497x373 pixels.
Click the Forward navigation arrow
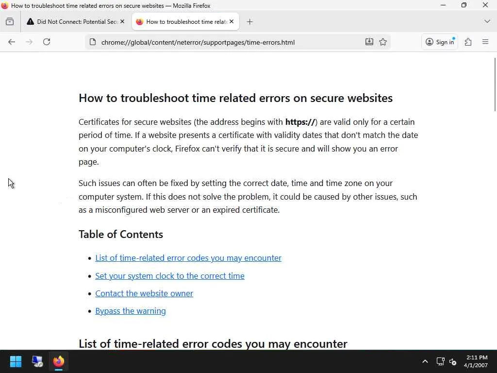[x=29, y=42]
